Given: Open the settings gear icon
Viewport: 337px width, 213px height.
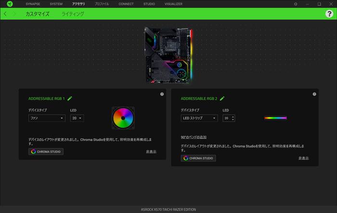Looking at the screenshot, I should tap(296, 4).
